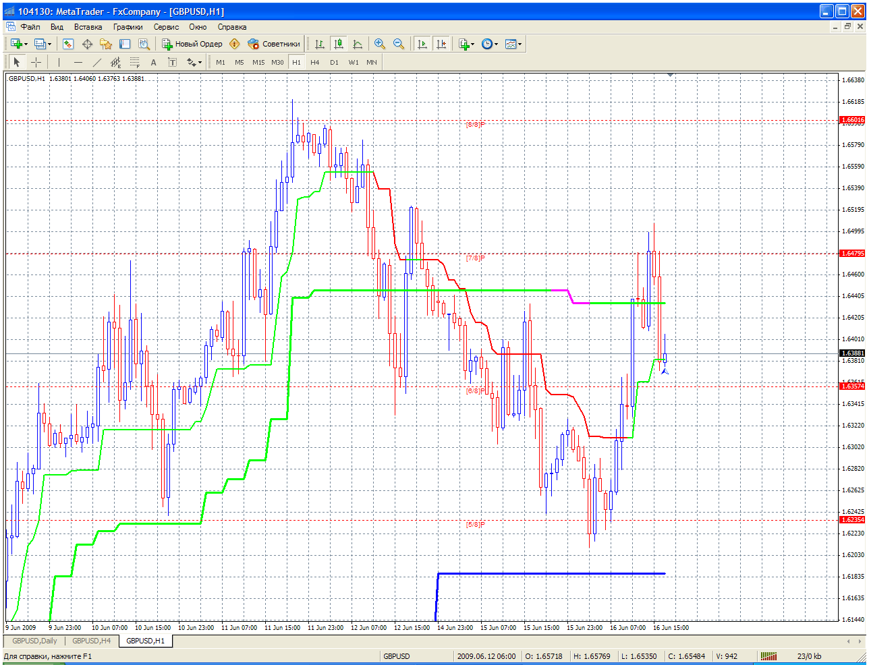Set timeframe to W1
This screenshot has height=665, width=869.
(354, 62)
